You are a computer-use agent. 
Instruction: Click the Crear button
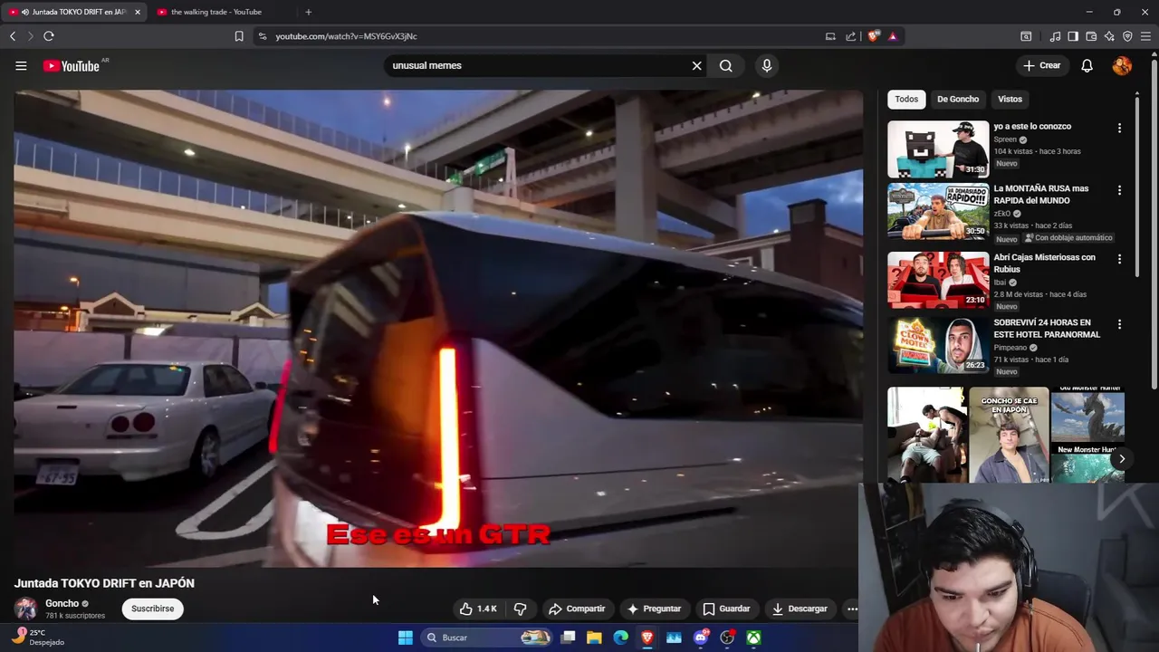(1041, 65)
